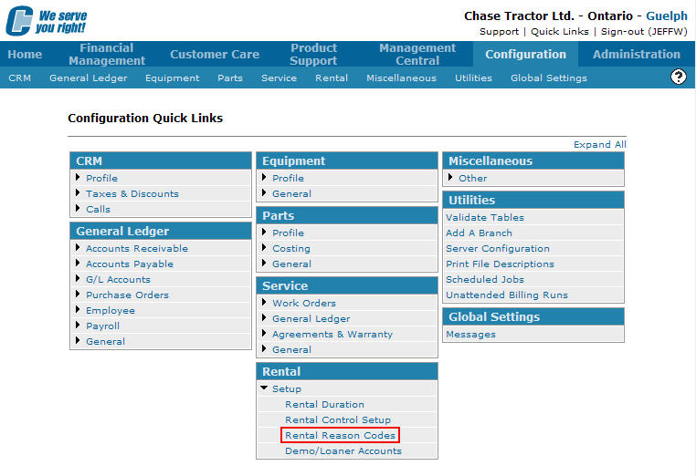
Task: Open the Customer Care tab
Action: pyautogui.click(x=215, y=54)
